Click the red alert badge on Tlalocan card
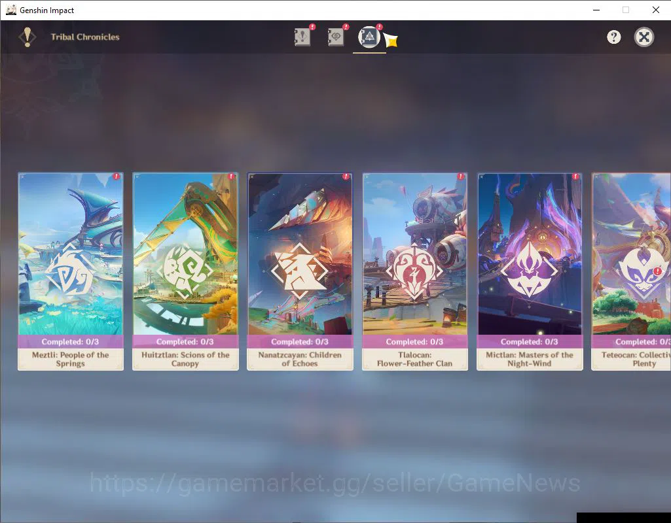Viewport: 671px width, 523px height. 461,177
